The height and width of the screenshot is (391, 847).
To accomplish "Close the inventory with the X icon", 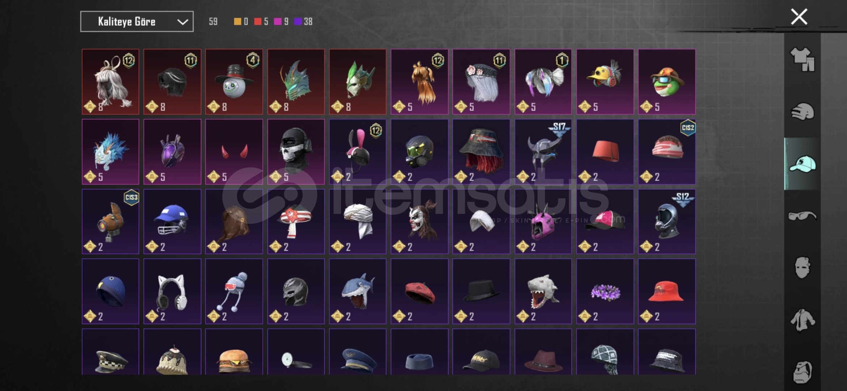I will (x=799, y=17).
